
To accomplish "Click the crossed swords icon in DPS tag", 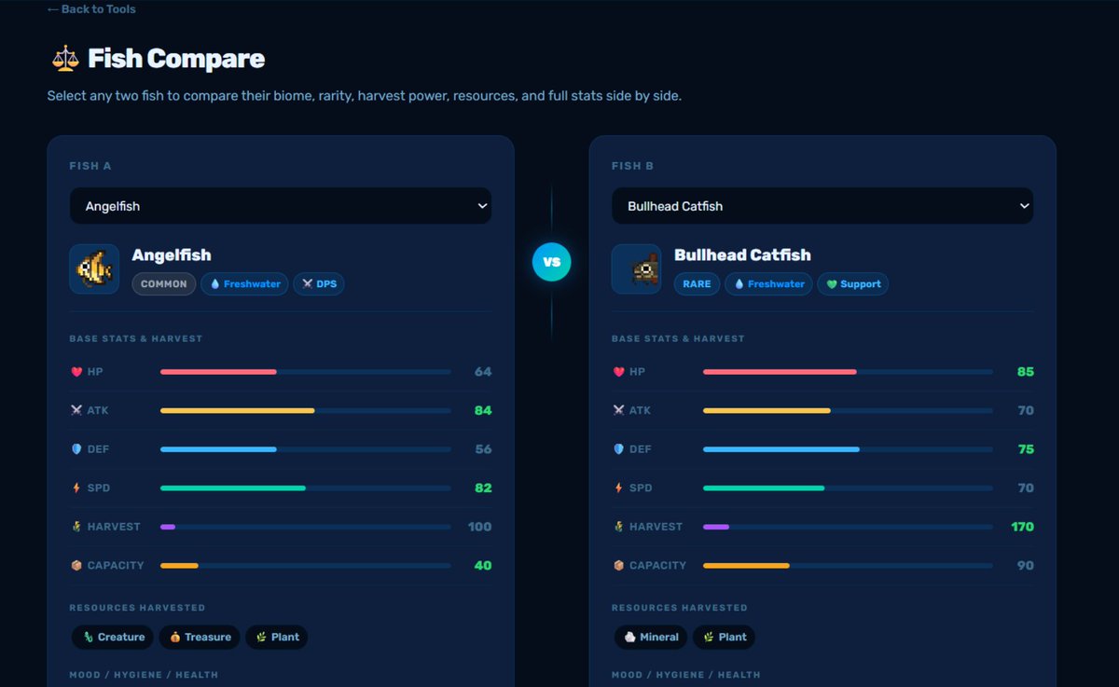I will (307, 284).
